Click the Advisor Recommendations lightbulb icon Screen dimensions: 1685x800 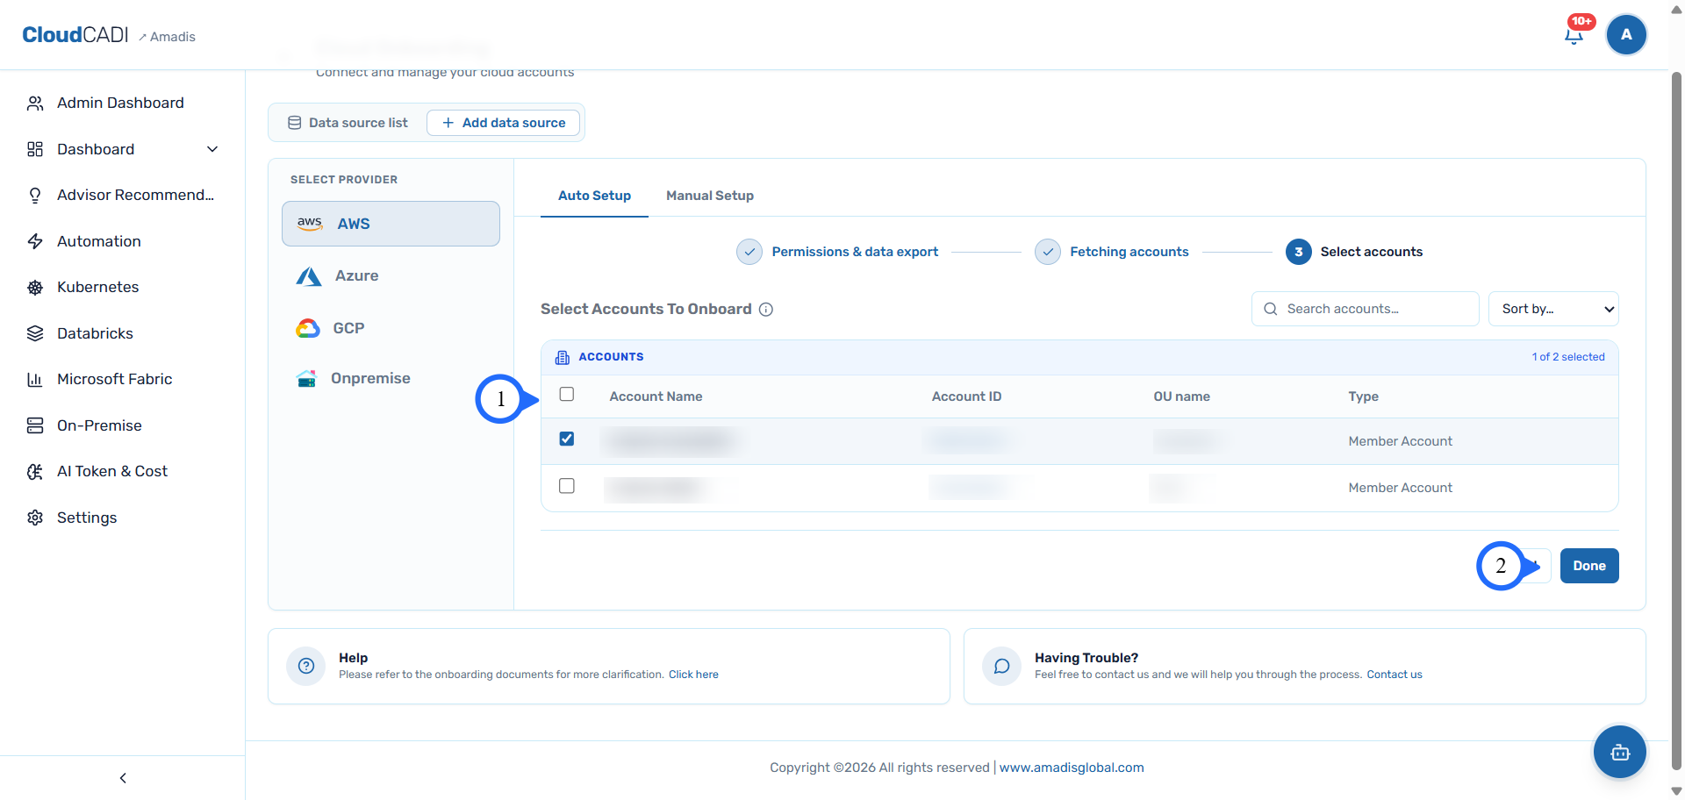point(35,196)
